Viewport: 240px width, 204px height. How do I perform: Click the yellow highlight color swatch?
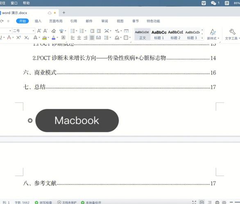pos(45,38)
